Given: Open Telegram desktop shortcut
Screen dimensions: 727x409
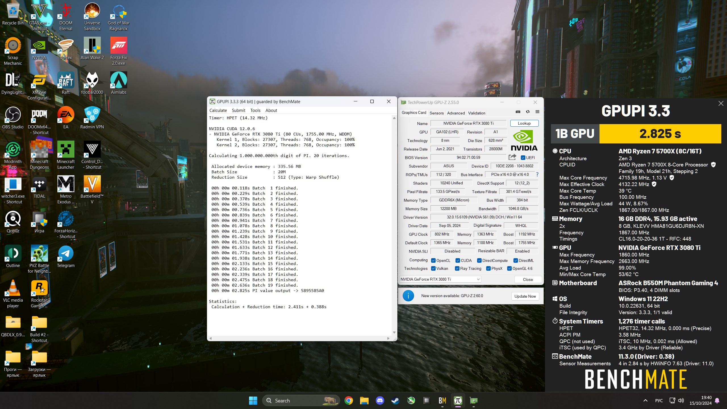Looking at the screenshot, I should (x=66, y=256).
